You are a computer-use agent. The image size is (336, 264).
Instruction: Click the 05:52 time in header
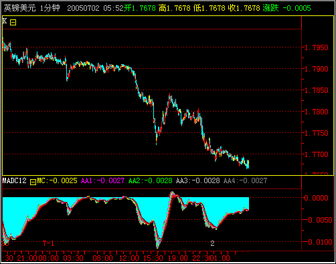(113, 8)
